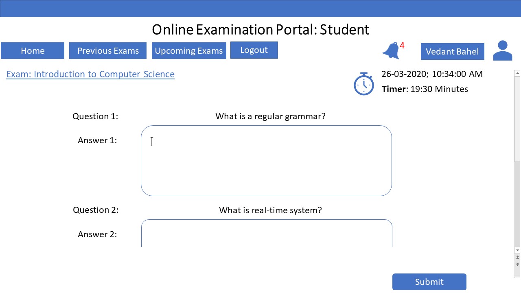Click the vertical scrollbar thumb
Viewport: 521px width, 293px height.
[517, 118]
